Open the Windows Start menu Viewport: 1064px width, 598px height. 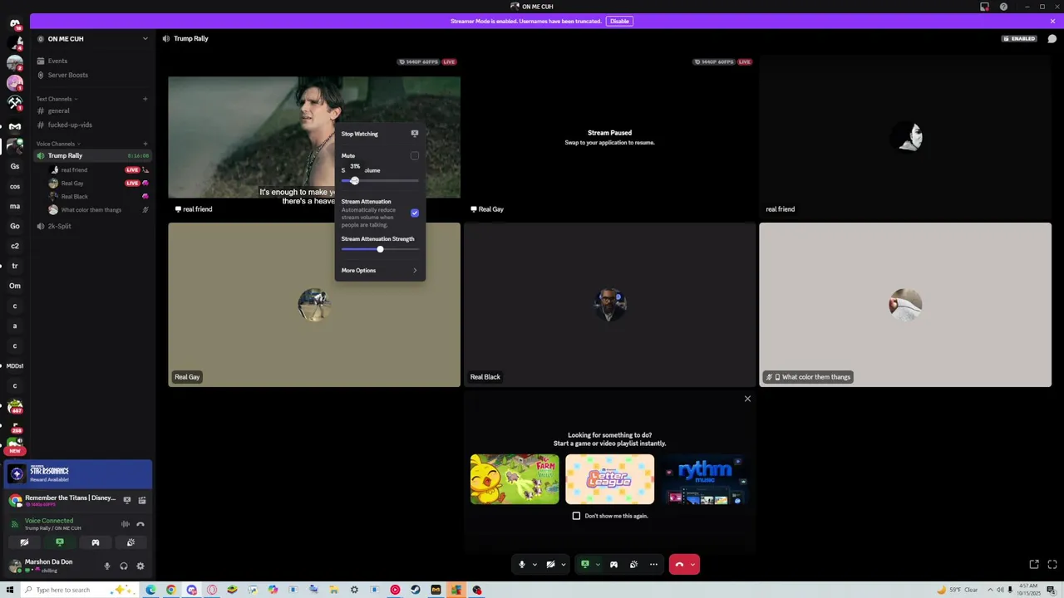[12, 590]
